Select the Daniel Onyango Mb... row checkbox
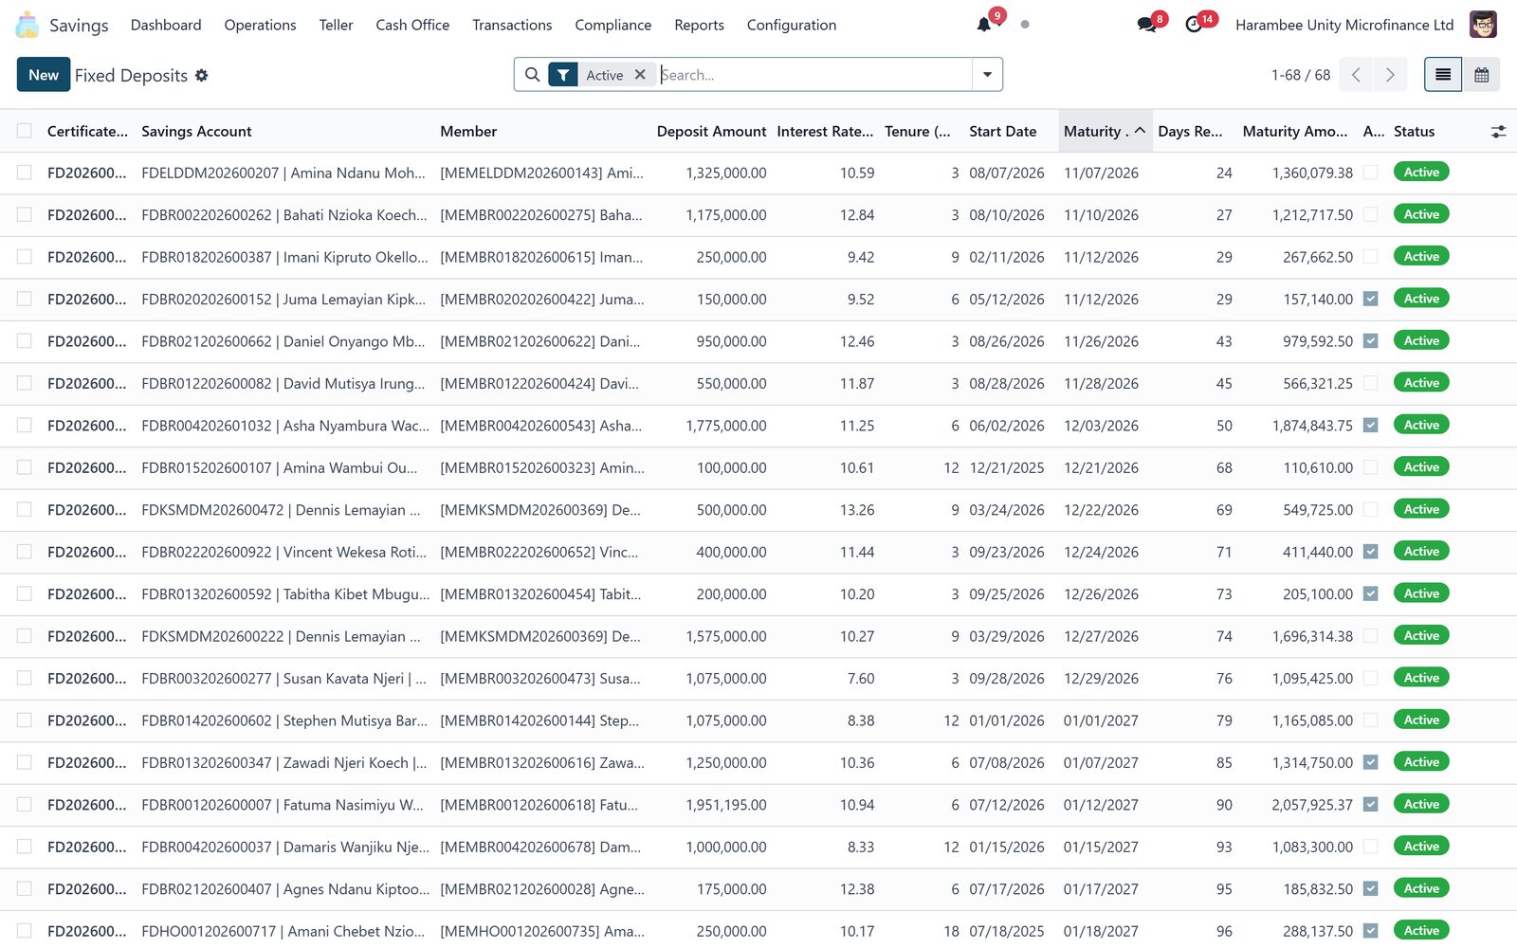1517x948 pixels. [25, 341]
